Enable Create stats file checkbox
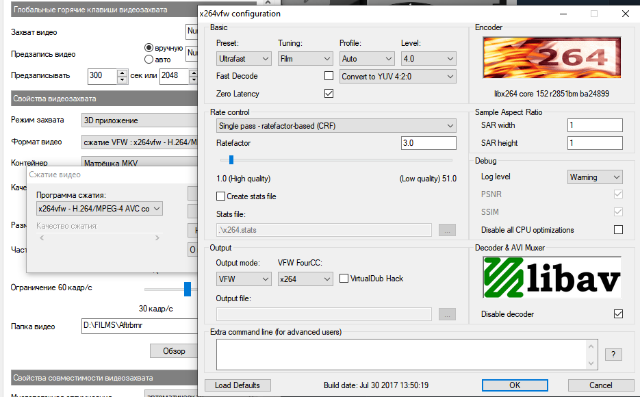 220,196
